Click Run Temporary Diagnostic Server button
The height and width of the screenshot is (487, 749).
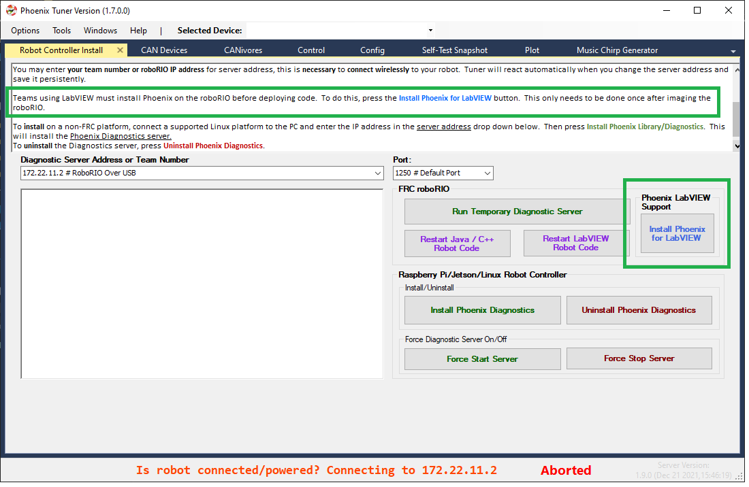pyautogui.click(x=517, y=212)
